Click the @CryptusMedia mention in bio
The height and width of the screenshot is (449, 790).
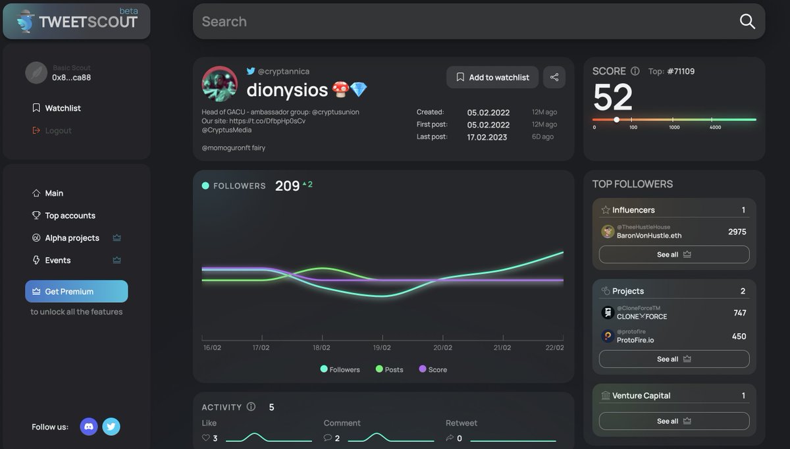(x=226, y=130)
